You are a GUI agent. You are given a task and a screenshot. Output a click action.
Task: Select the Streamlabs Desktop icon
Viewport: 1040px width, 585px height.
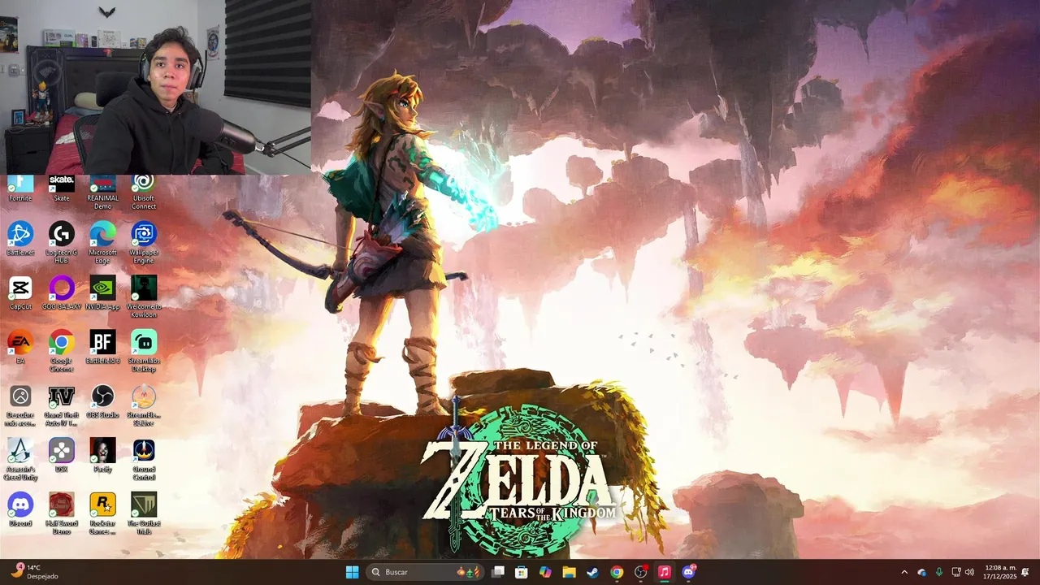[x=144, y=351]
